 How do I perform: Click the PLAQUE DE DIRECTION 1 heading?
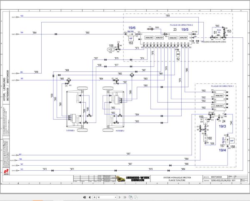(222, 86)
